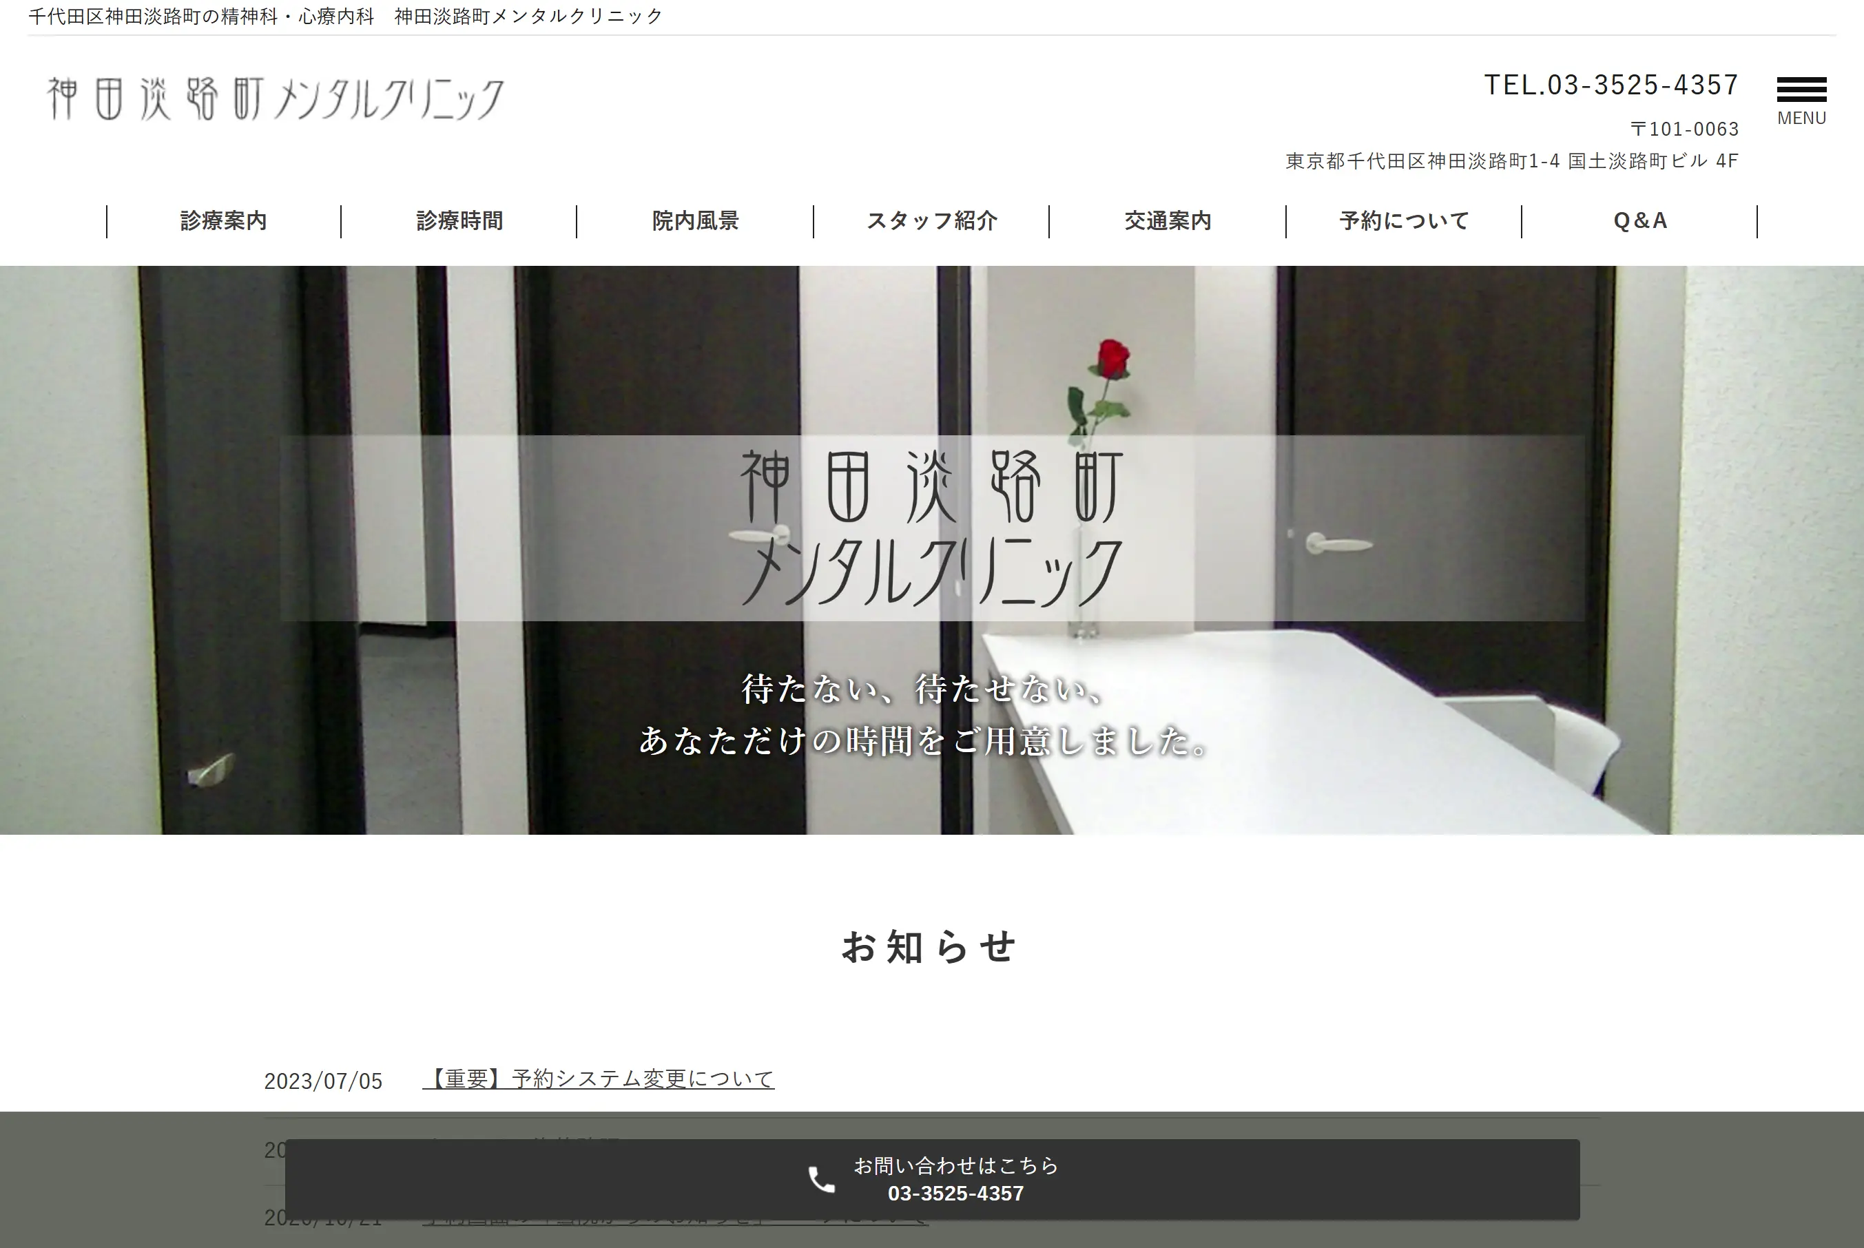Go to the 予約について page

1404,220
